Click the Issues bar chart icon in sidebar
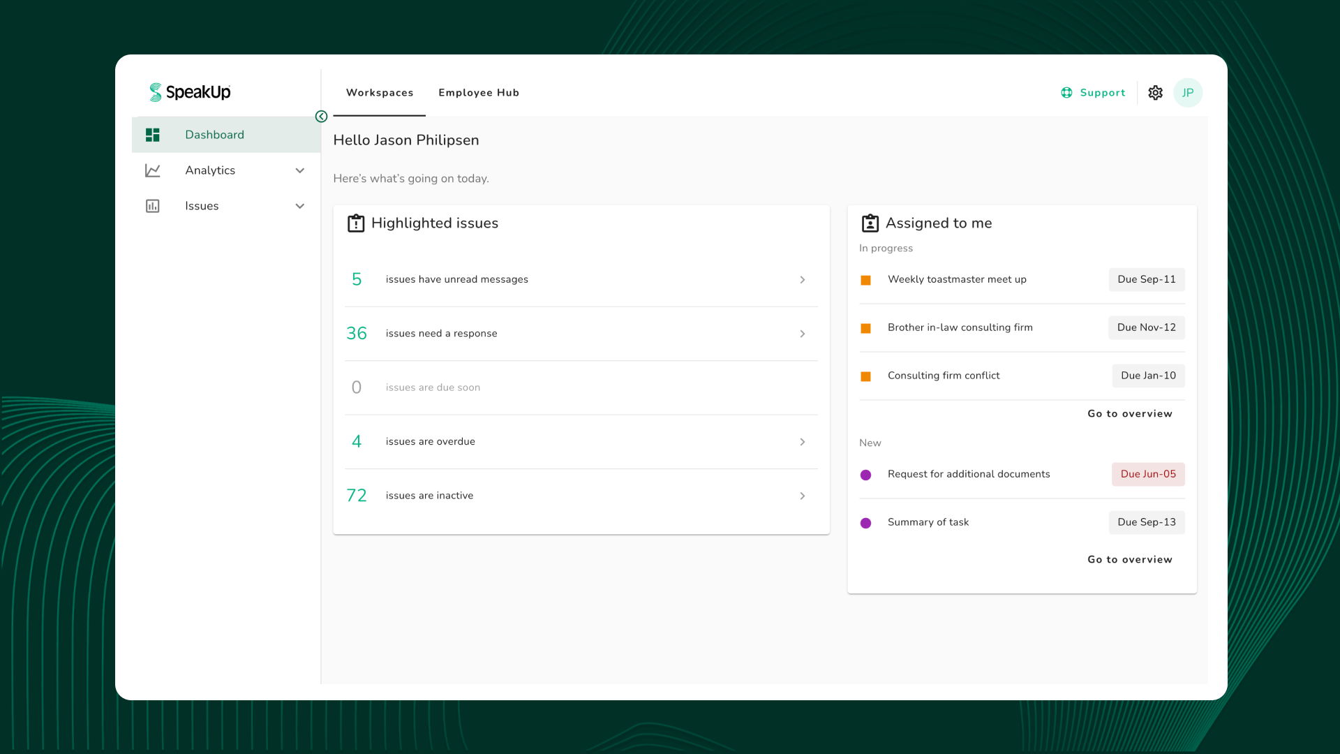Viewport: 1340px width, 754px height. (x=153, y=206)
